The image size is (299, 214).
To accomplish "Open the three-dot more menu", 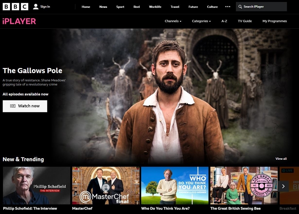I will [x=228, y=7].
